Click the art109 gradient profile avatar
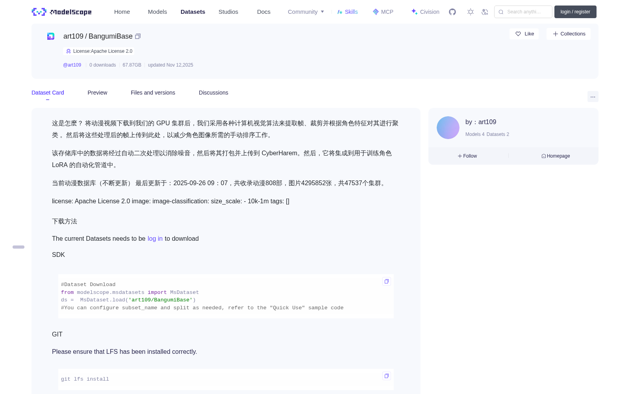 coord(448,128)
